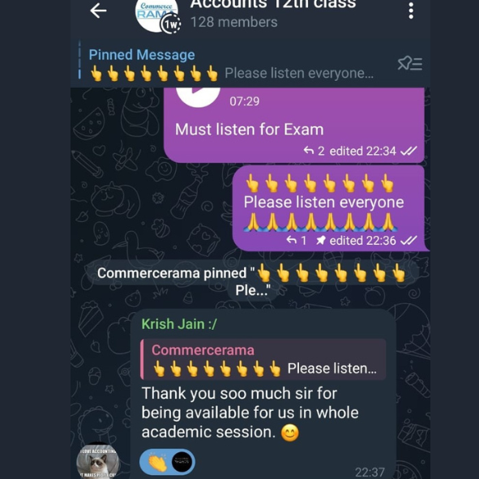Toggle the clapping hands reaction
The width and height of the screenshot is (479, 479).
[x=156, y=462]
